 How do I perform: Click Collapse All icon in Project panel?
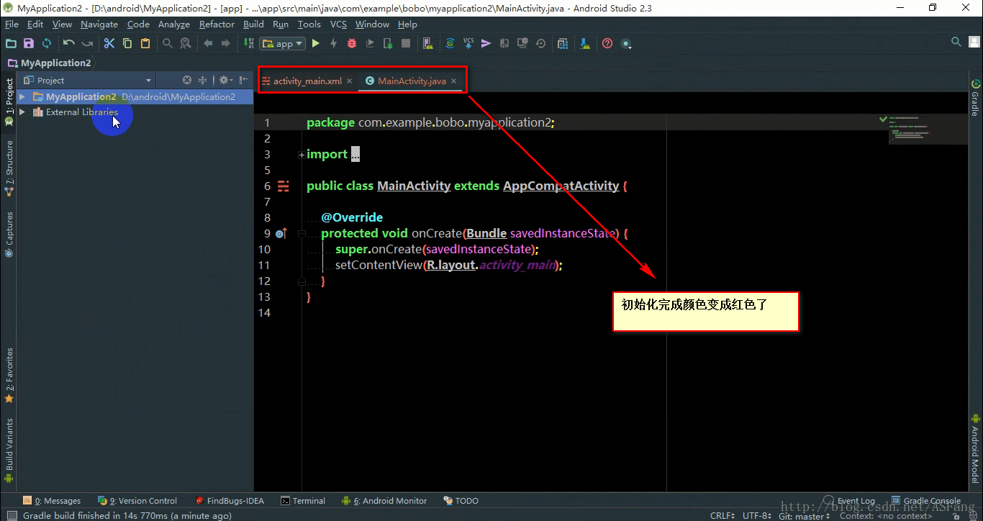203,80
